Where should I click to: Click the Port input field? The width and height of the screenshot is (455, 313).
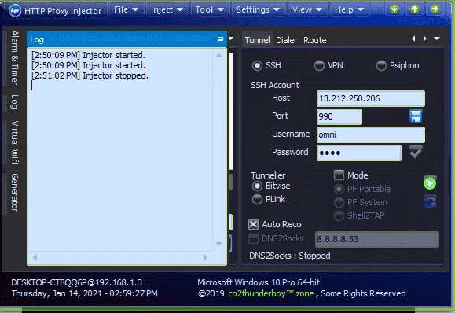pos(339,116)
